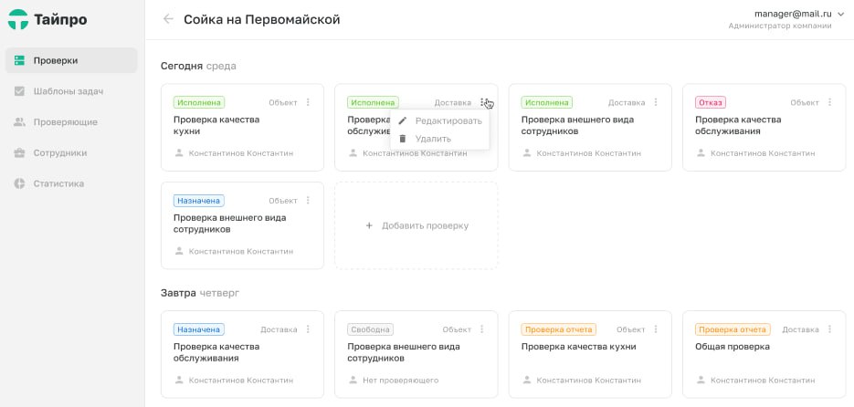Click person icon on Общая проверка card

pyautogui.click(x=701, y=381)
